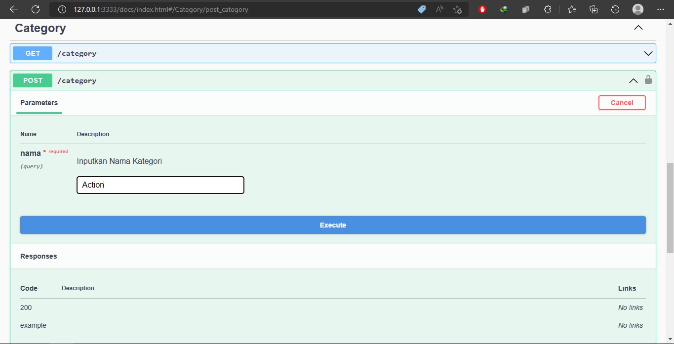Click the browser profile avatar
This screenshot has width=674, height=344.
pyautogui.click(x=638, y=9)
